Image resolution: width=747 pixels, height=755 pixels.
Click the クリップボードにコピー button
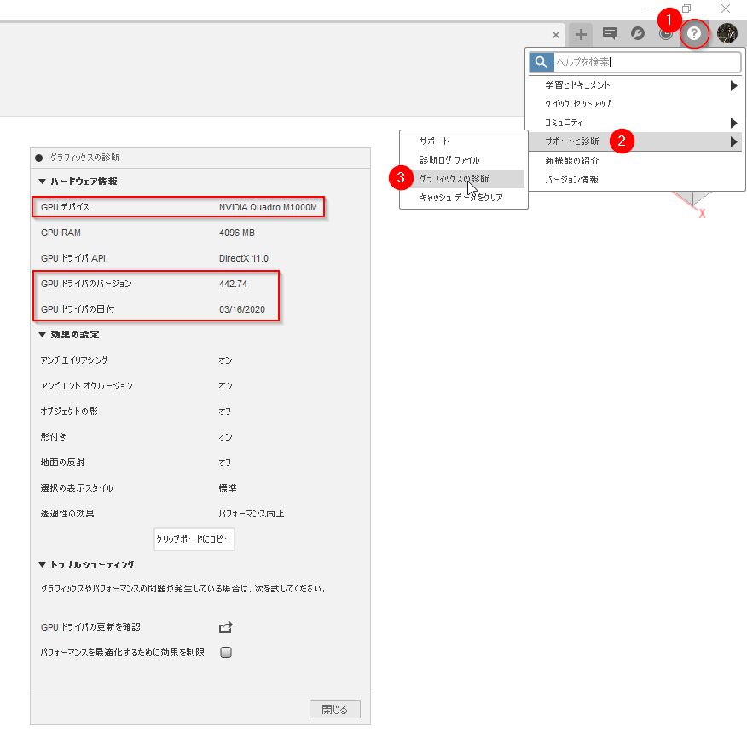[x=194, y=539]
